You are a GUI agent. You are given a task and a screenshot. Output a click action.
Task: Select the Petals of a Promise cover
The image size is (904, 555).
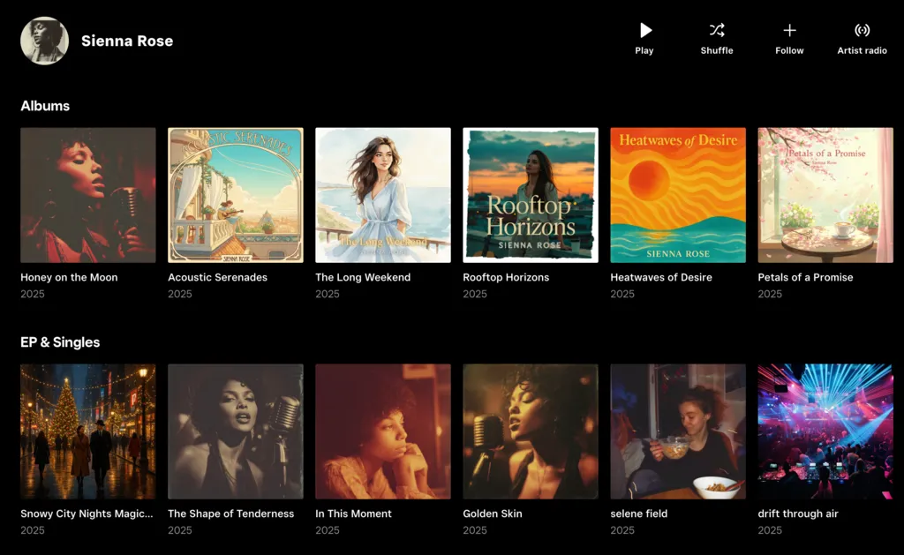[825, 195]
